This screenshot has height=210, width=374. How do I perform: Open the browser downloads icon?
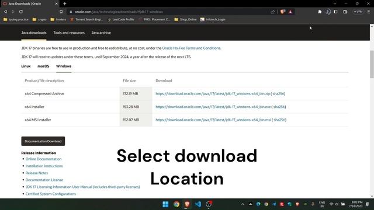328,12
